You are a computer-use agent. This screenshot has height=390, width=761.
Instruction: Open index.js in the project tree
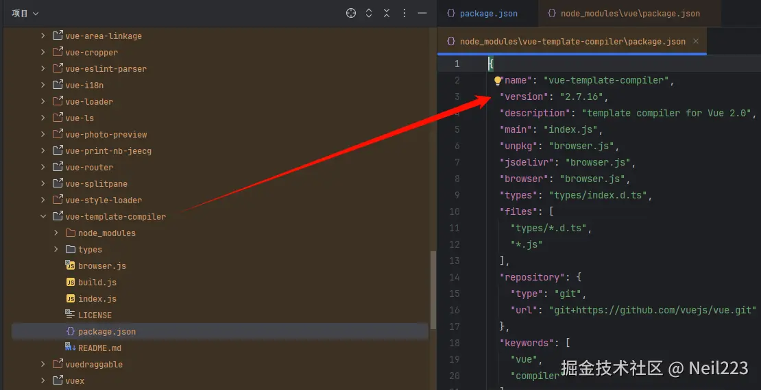click(x=97, y=299)
